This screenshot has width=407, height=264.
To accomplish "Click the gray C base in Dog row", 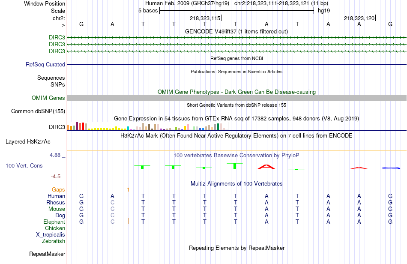I will click(x=112, y=216).
